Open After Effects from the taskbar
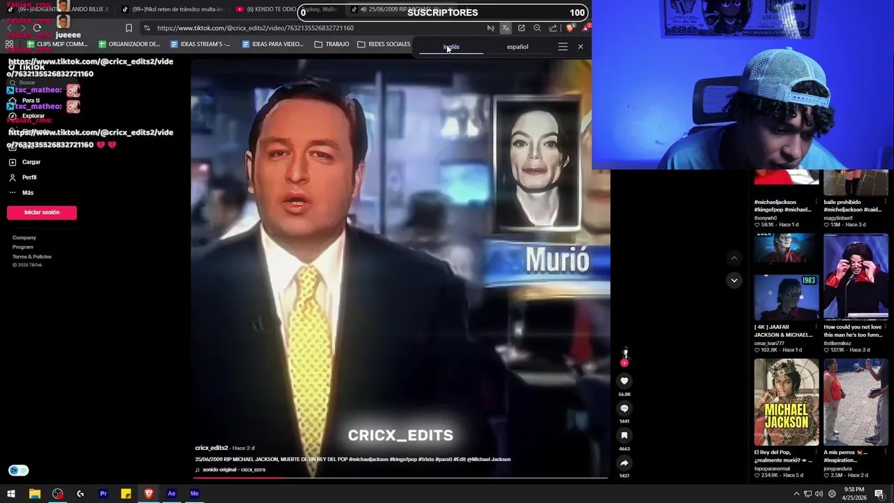The width and height of the screenshot is (894, 503). (172, 493)
